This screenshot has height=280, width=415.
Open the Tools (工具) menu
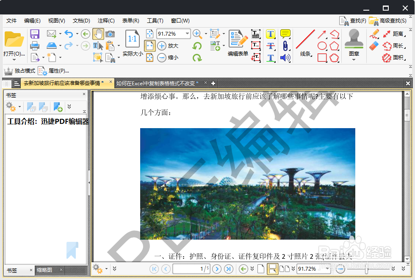[x=155, y=21]
